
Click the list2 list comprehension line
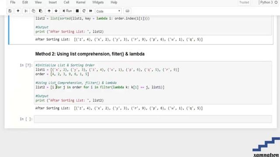point(100,87)
